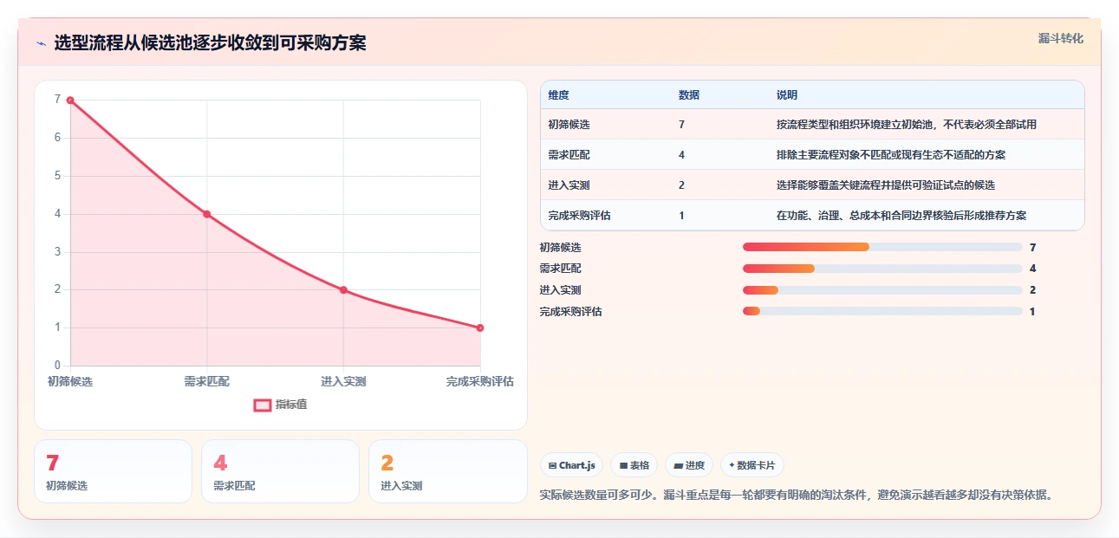Click the 数据卡片 tag
1119x538 pixels.
(751, 465)
